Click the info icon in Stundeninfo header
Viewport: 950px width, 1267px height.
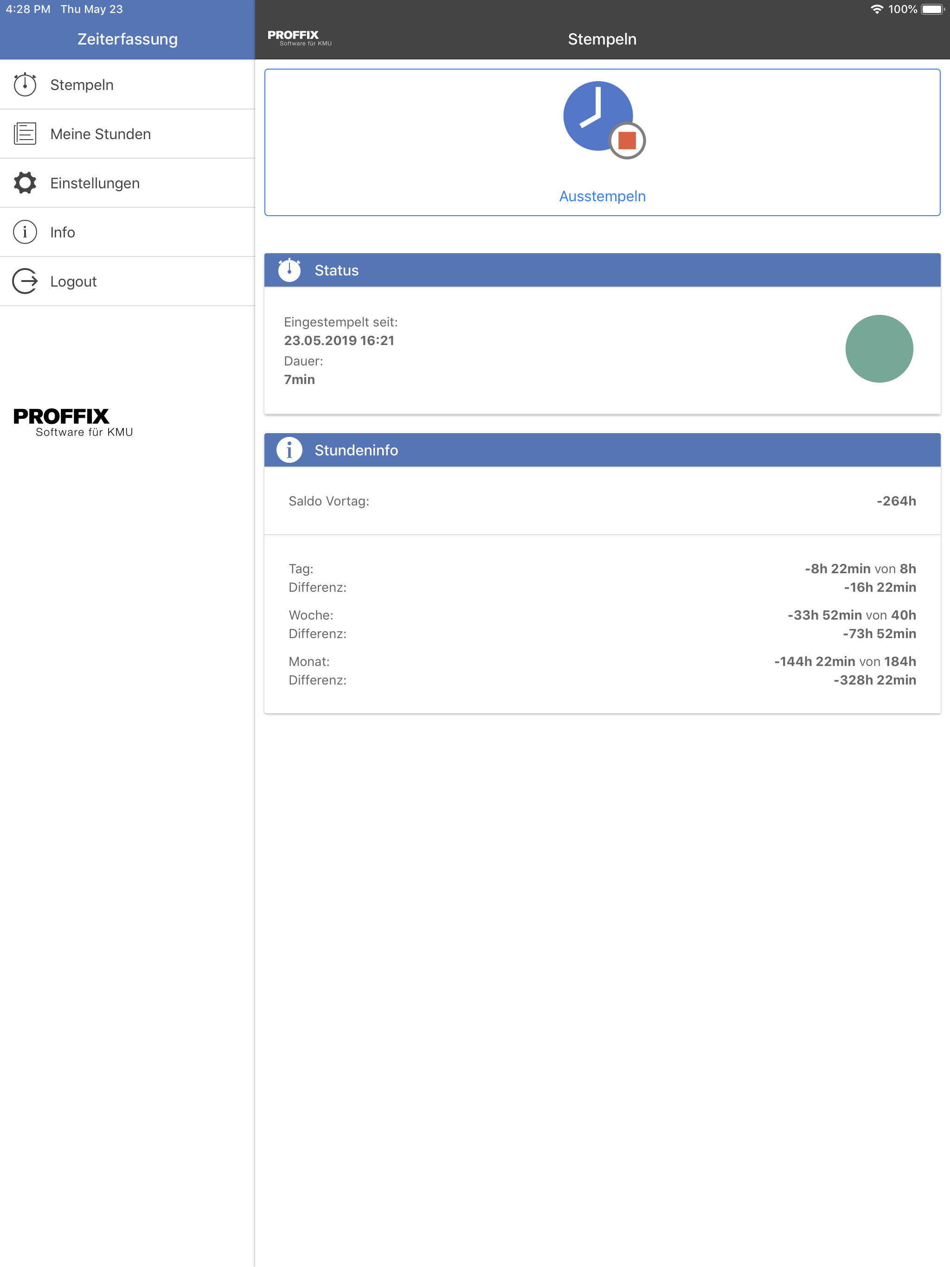[289, 450]
